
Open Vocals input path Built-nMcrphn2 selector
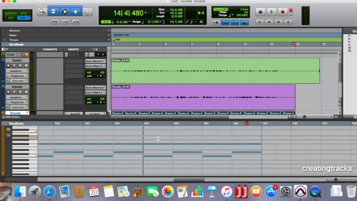(96, 87)
